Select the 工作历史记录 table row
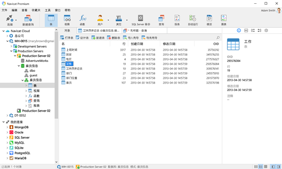Image resolution: width=282 pixels, height=169 pixels. point(140,69)
